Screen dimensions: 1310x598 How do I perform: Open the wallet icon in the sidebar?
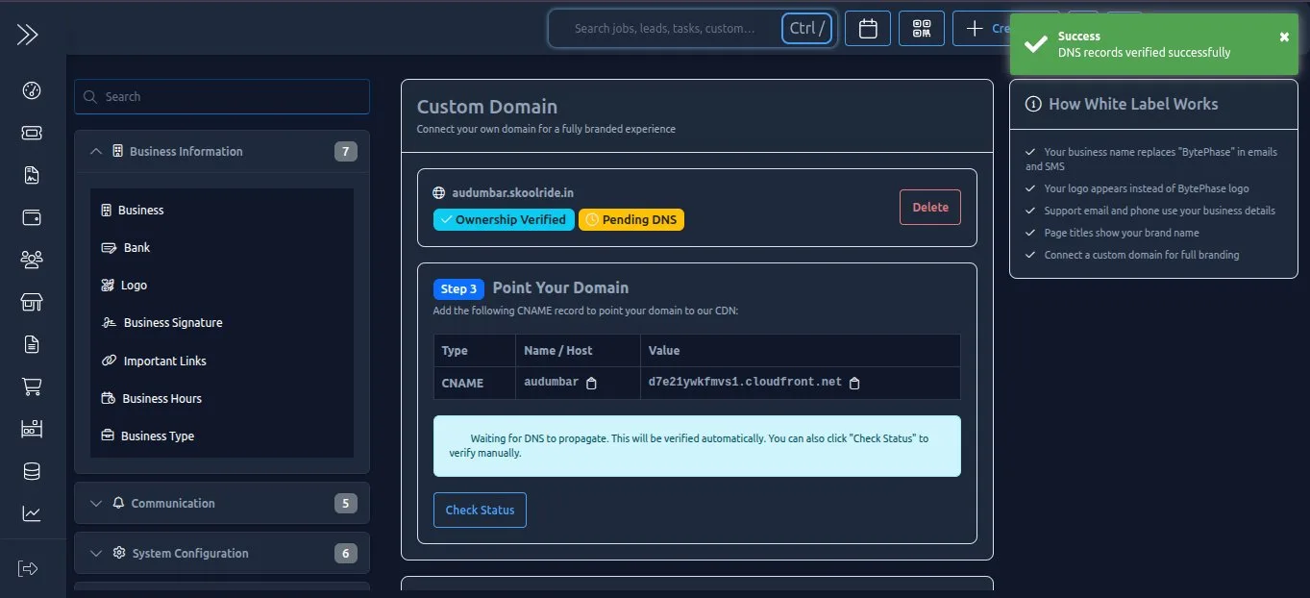point(32,217)
